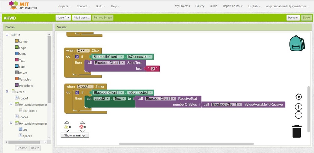The image size is (314, 153).
Task: Click Report an Issue link
Action: click(x=233, y=6)
